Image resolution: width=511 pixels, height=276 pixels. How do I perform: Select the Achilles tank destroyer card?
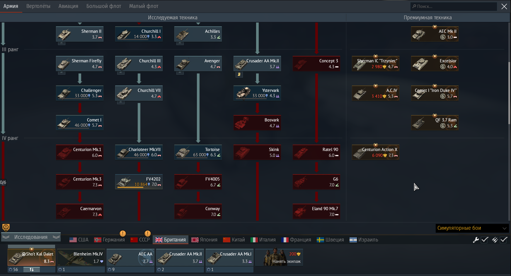click(x=198, y=34)
